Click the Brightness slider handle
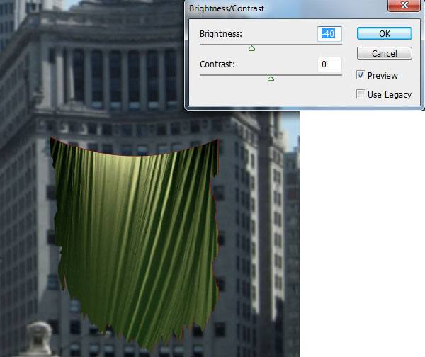Viewport: 425px width, 357px height. [251, 48]
